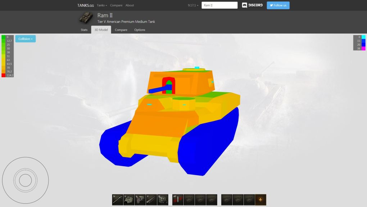Switch to the Stats tab
The height and width of the screenshot is (207, 367).
point(84,30)
